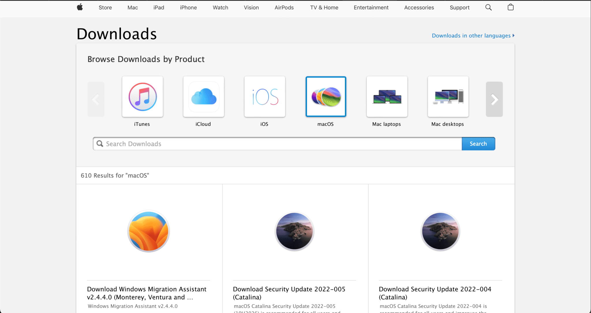This screenshot has width=591, height=313.
Task: Select the iOS product icon
Action: click(x=264, y=96)
